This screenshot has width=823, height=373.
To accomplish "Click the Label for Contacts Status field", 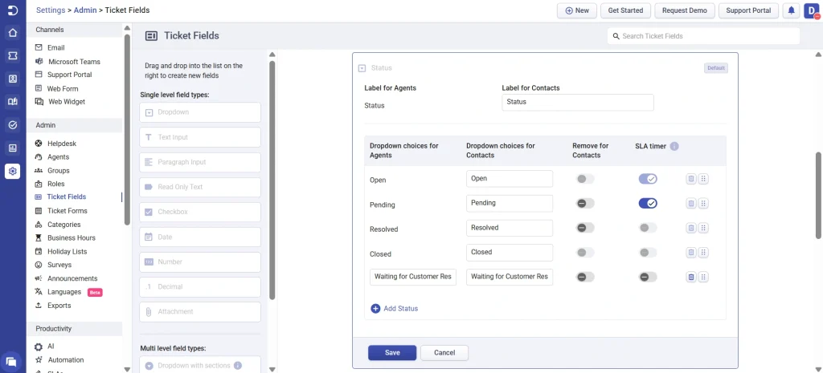I will point(578,103).
